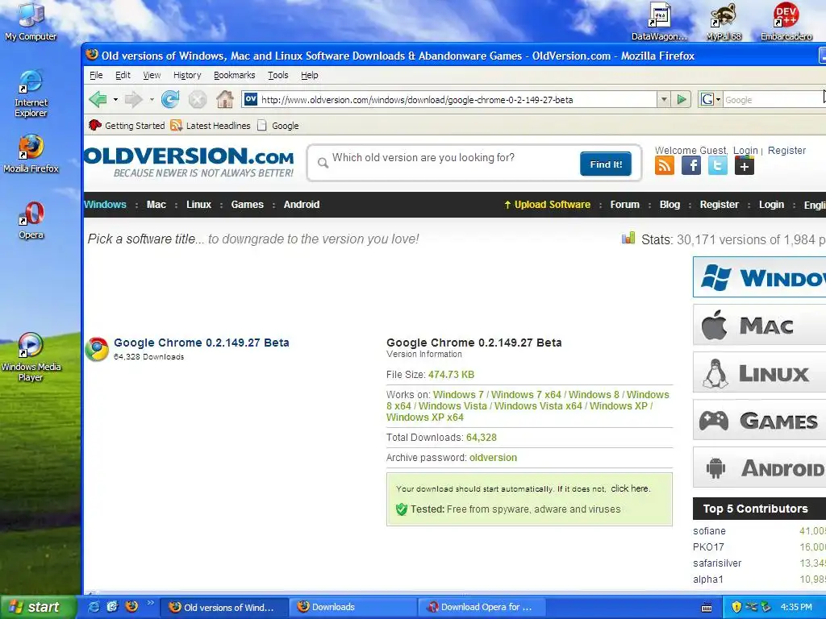826x619 pixels.
Task: Click the Stop loading icon
Action: point(198,99)
